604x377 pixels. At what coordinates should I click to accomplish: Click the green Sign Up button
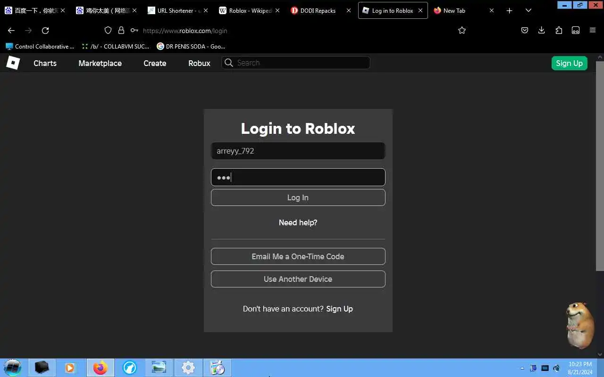pos(569,63)
